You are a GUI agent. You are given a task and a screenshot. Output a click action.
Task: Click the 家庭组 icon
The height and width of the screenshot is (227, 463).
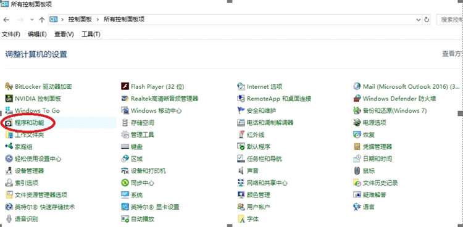[9, 147]
